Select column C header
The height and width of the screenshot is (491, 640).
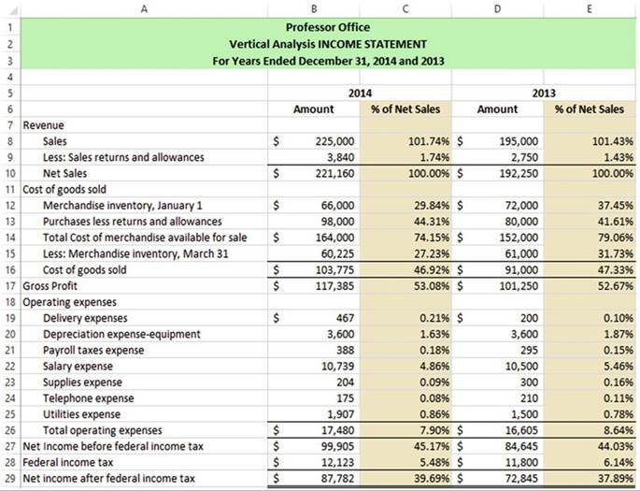[405, 8]
